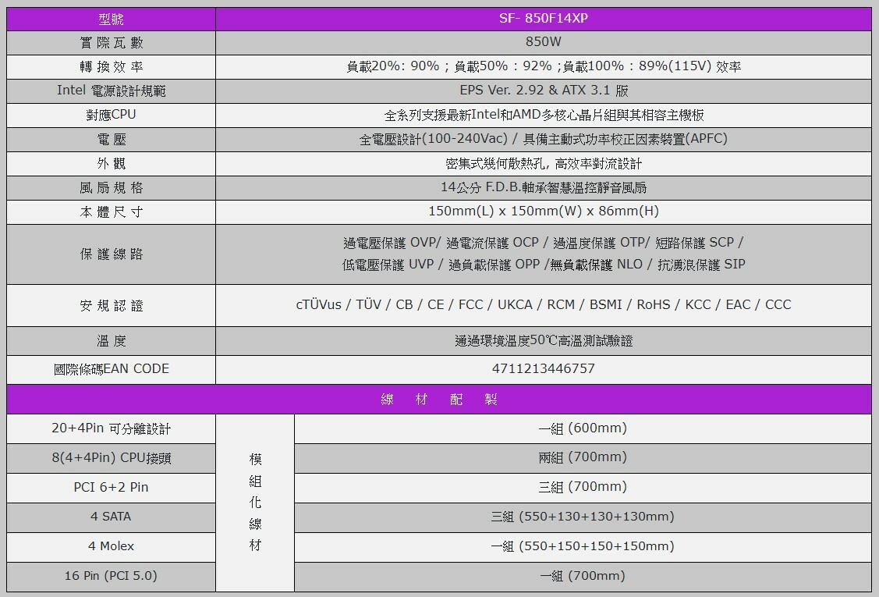The width and height of the screenshot is (879, 597).
Task: Select the 850W wattage value
Action: coord(543,42)
